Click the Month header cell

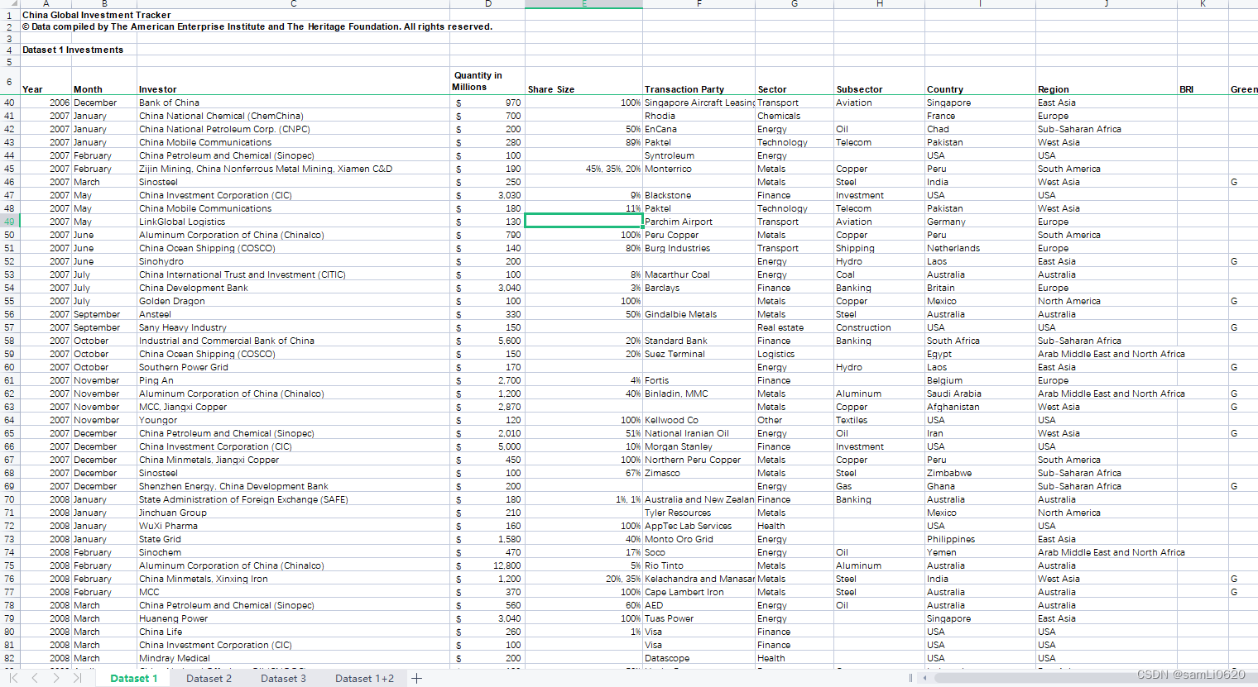[104, 81]
